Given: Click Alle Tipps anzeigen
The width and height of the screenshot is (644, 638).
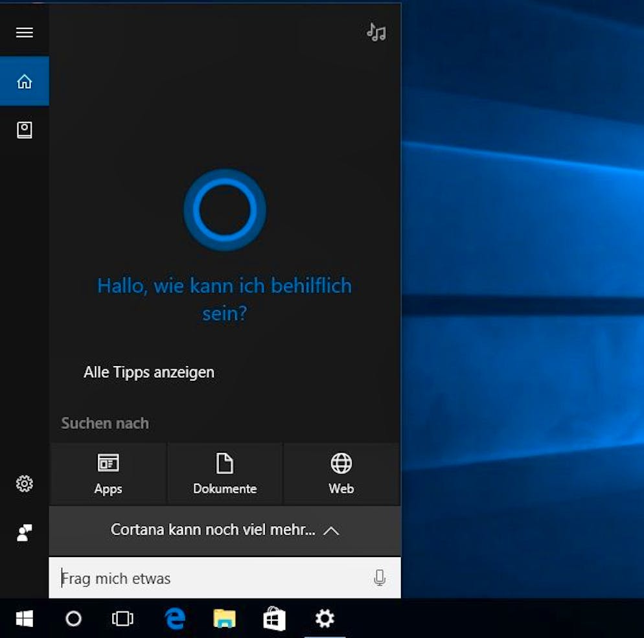Looking at the screenshot, I should (148, 372).
